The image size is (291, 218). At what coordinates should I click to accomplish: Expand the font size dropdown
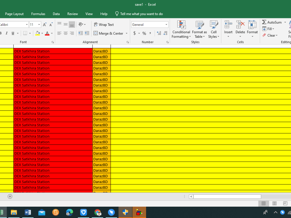[39, 24]
